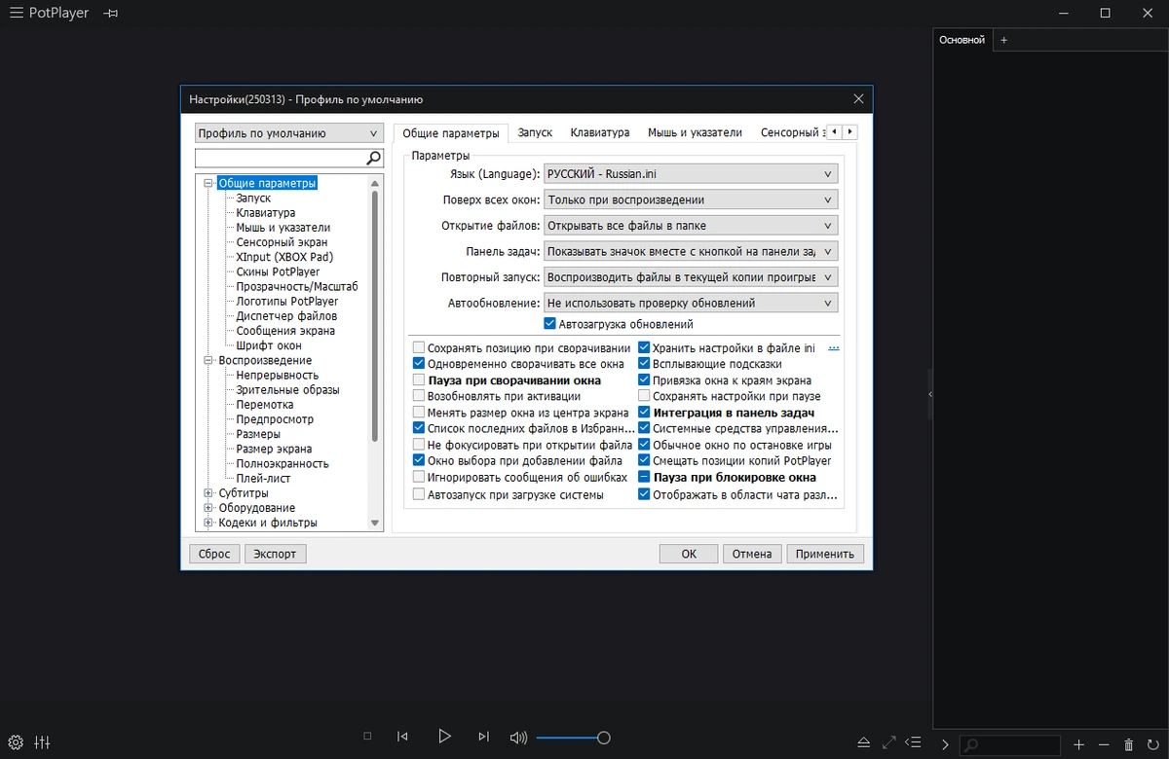Toggle fullscreen with the diagonal arrows icon

coord(888,742)
